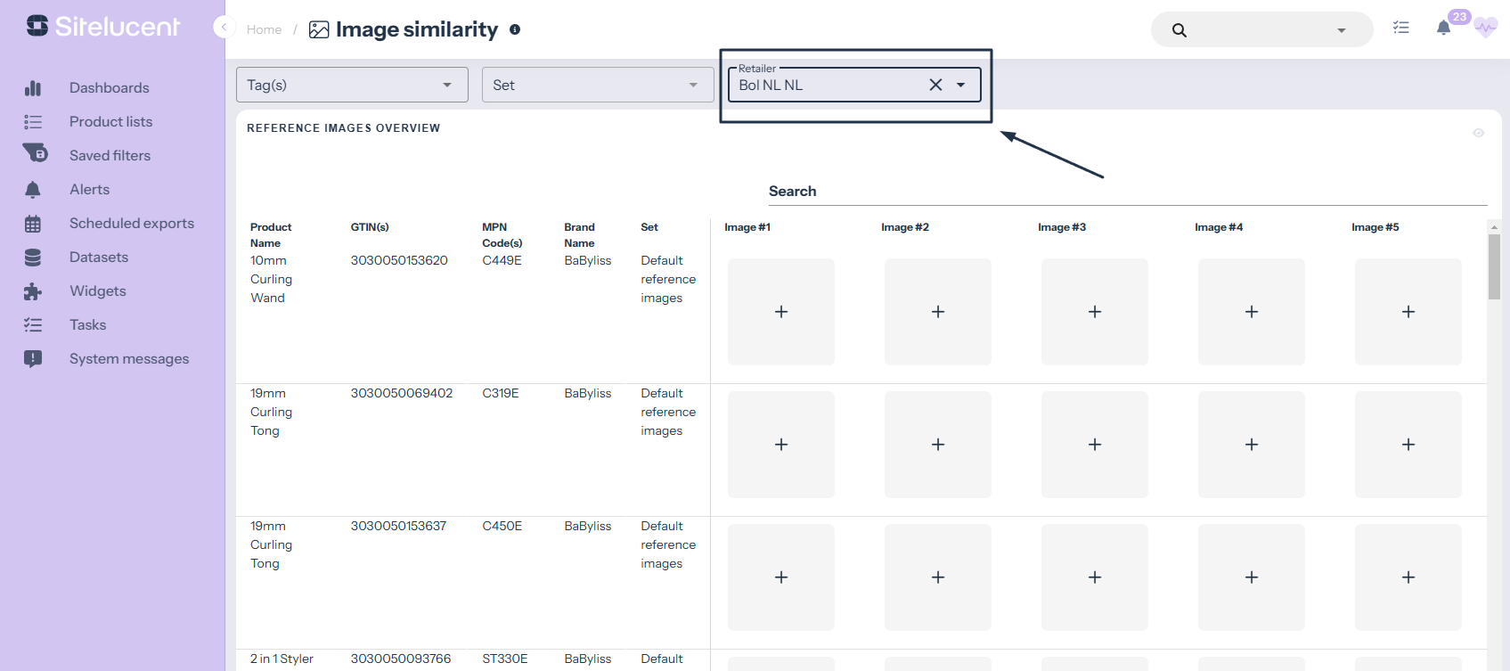Click the Dashboards bar chart icon
This screenshot has height=671, width=1510.
pyautogui.click(x=33, y=88)
